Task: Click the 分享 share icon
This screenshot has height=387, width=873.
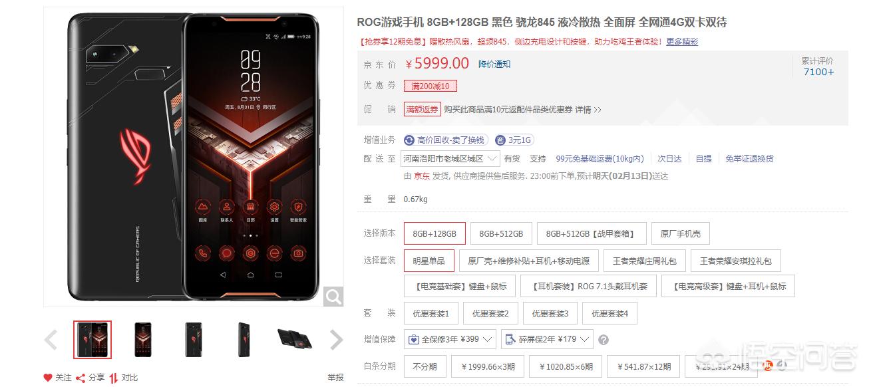Action: click(81, 378)
